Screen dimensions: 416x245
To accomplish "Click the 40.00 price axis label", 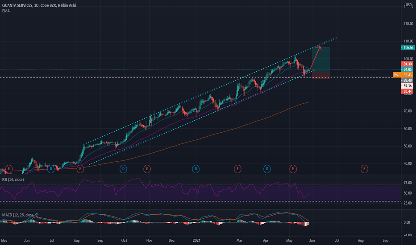I will [x=408, y=163].
